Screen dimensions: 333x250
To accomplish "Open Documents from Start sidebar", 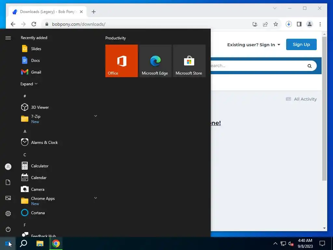I will pos(8,182).
